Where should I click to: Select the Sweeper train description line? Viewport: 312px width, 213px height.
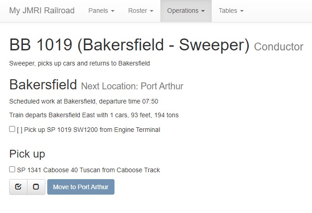pyautogui.click(x=79, y=63)
